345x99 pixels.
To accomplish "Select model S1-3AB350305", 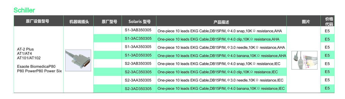I will pos(138,30).
